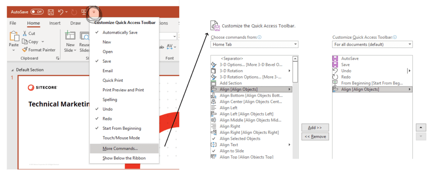Toggle the Save entry in the menu

124,61
